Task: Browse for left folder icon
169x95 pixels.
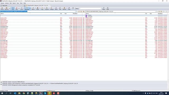Action: click(x=79, y=11)
